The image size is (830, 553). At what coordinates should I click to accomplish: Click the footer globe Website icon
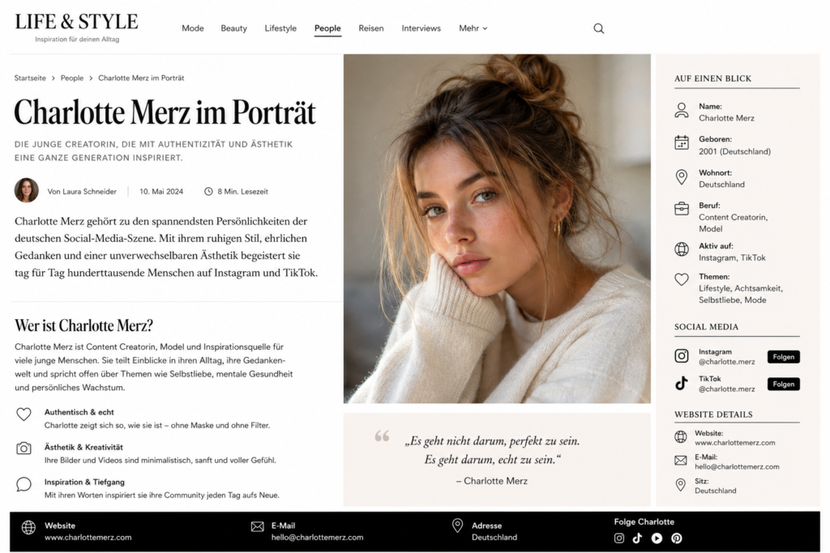[28, 527]
